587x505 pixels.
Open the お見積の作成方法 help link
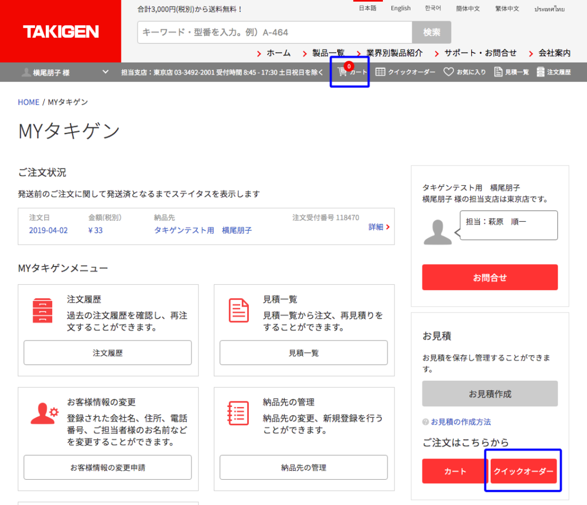coord(461,422)
